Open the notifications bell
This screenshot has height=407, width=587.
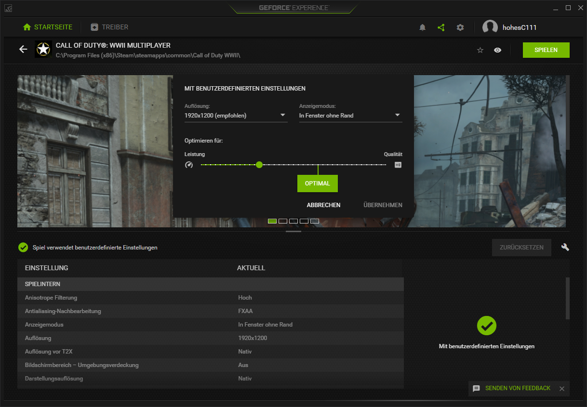coord(423,27)
